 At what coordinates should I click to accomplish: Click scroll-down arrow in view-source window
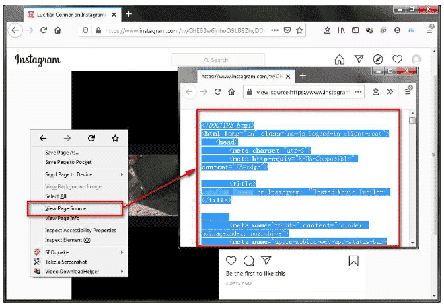click(412, 243)
